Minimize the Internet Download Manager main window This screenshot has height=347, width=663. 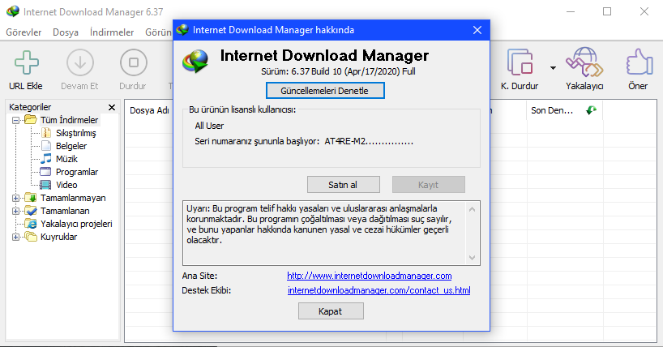(571, 11)
